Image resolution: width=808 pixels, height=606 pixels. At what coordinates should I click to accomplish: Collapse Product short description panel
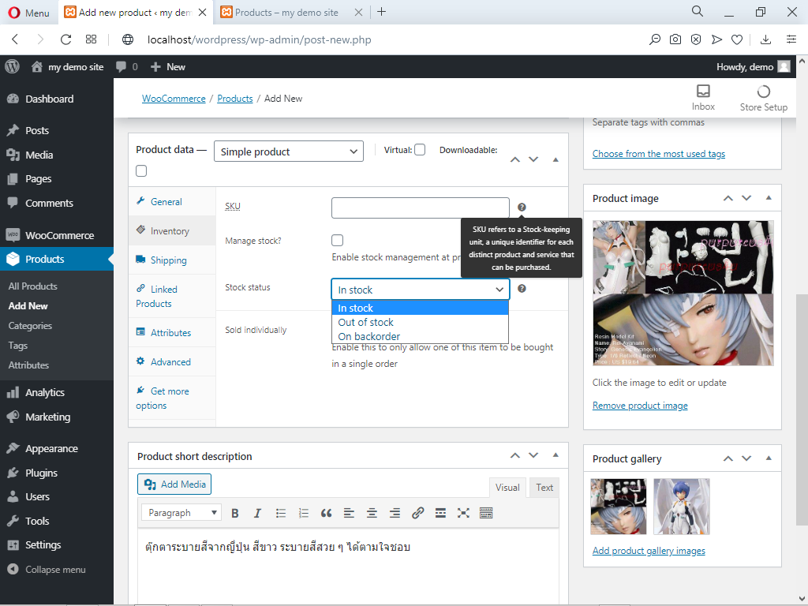coord(555,455)
